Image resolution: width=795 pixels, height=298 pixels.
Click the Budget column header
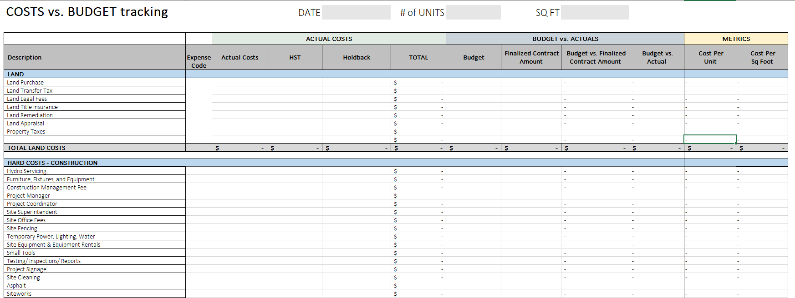click(x=474, y=57)
